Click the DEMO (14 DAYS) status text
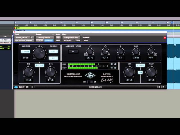This screenshot has height=135, width=180. (x=96, y=87)
